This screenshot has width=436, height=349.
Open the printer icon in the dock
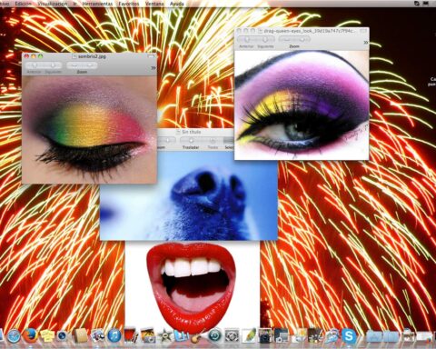(408, 335)
